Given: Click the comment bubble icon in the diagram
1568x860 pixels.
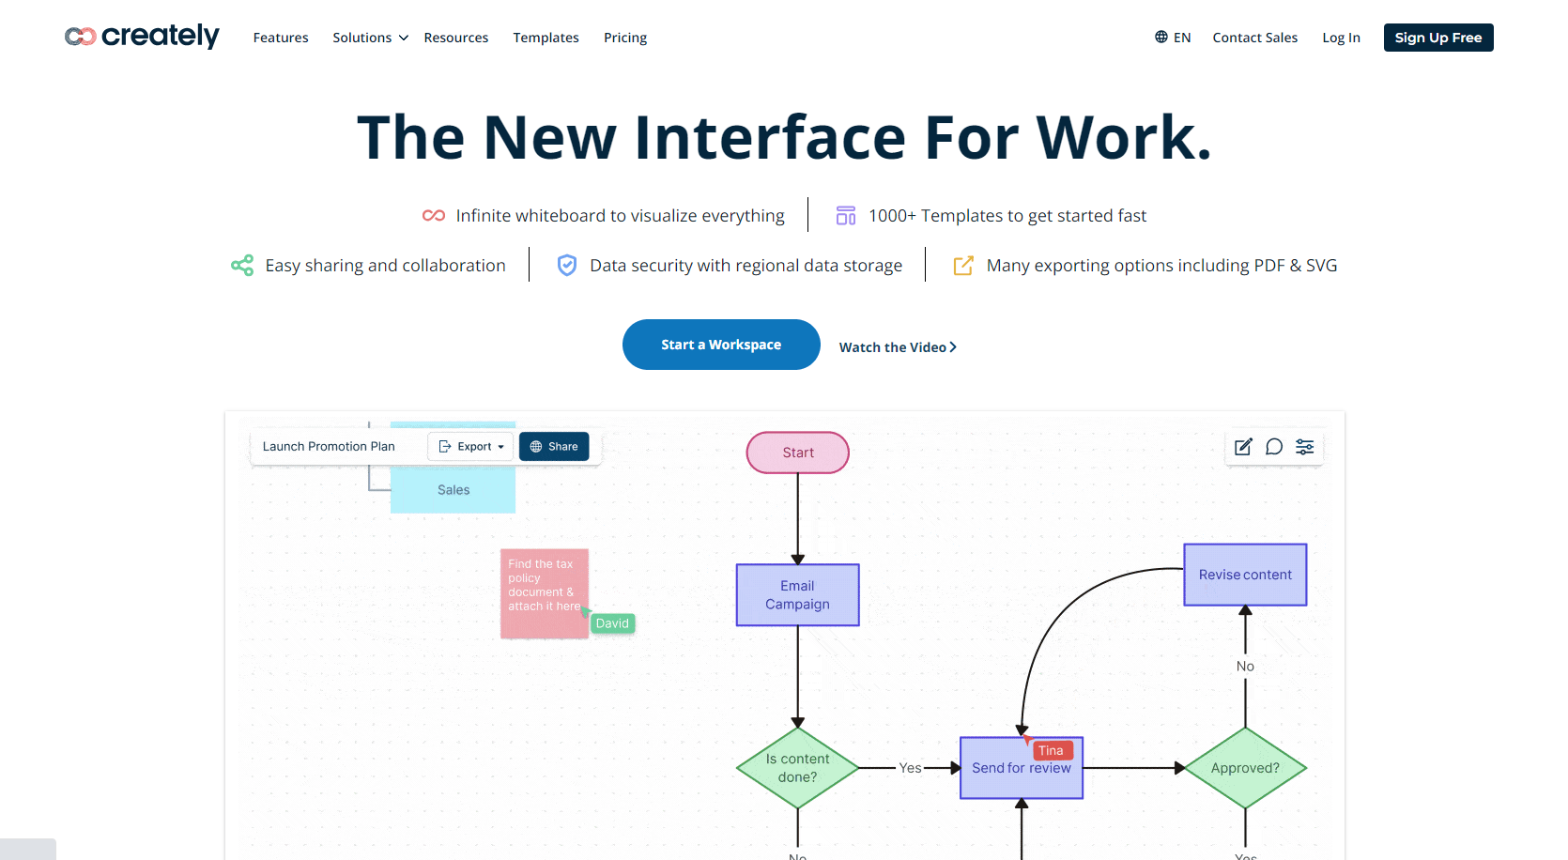Looking at the screenshot, I should pos(1274,447).
